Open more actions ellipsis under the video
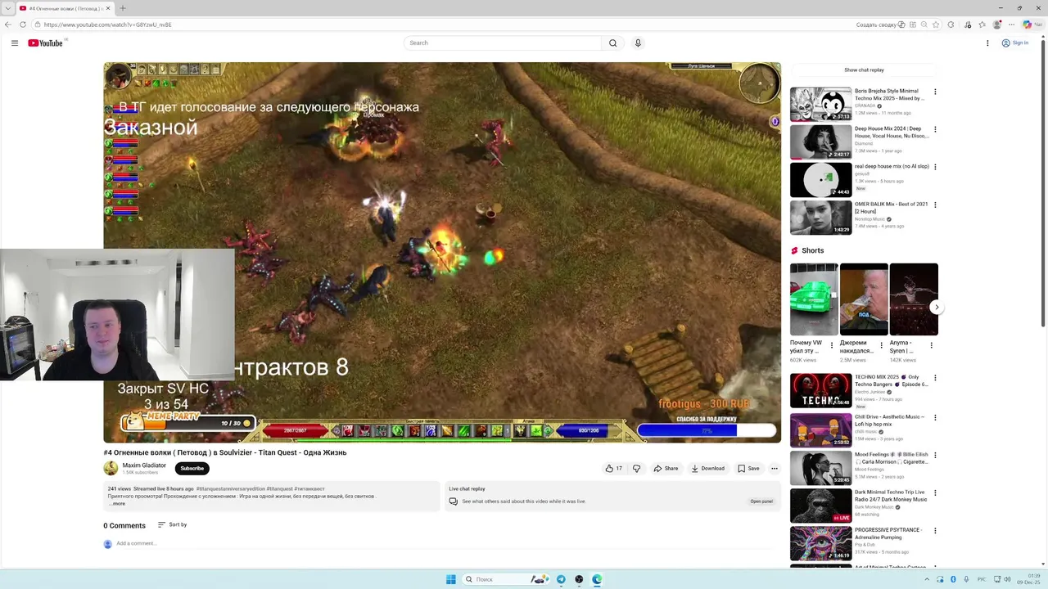 point(775,469)
